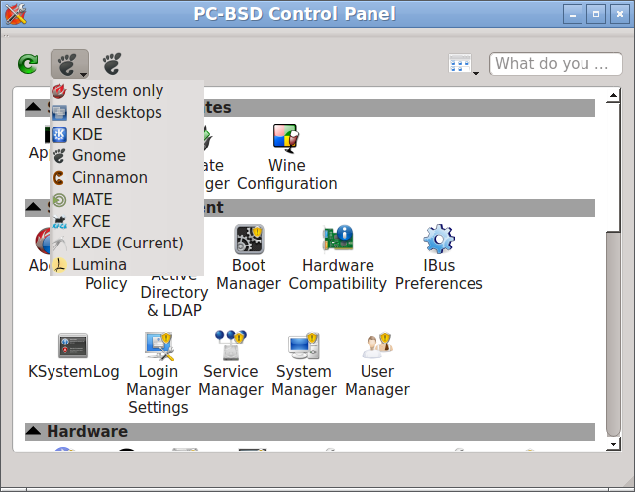This screenshot has height=492, width=635.
Task: Minimize the Control Panel window
Action: click(573, 14)
